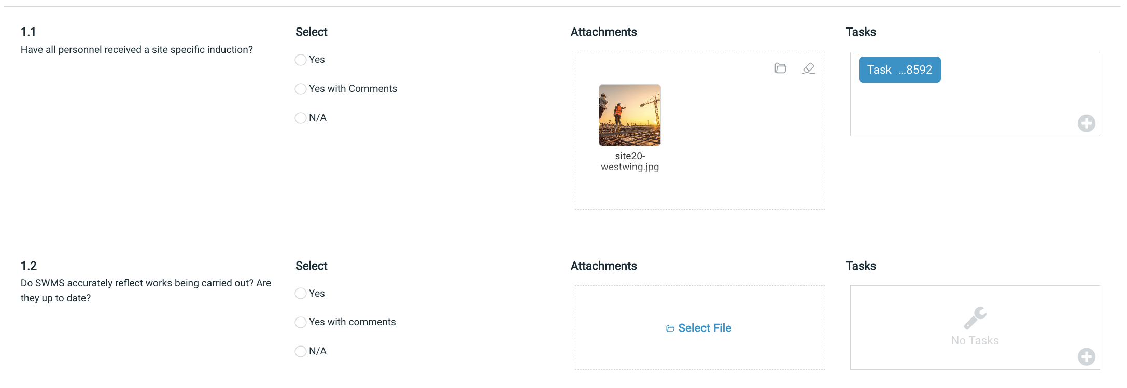Open the site20-westwing.jpg thumbnail
The image size is (1127, 388).
pyautogui.click(x=630, y=115)
